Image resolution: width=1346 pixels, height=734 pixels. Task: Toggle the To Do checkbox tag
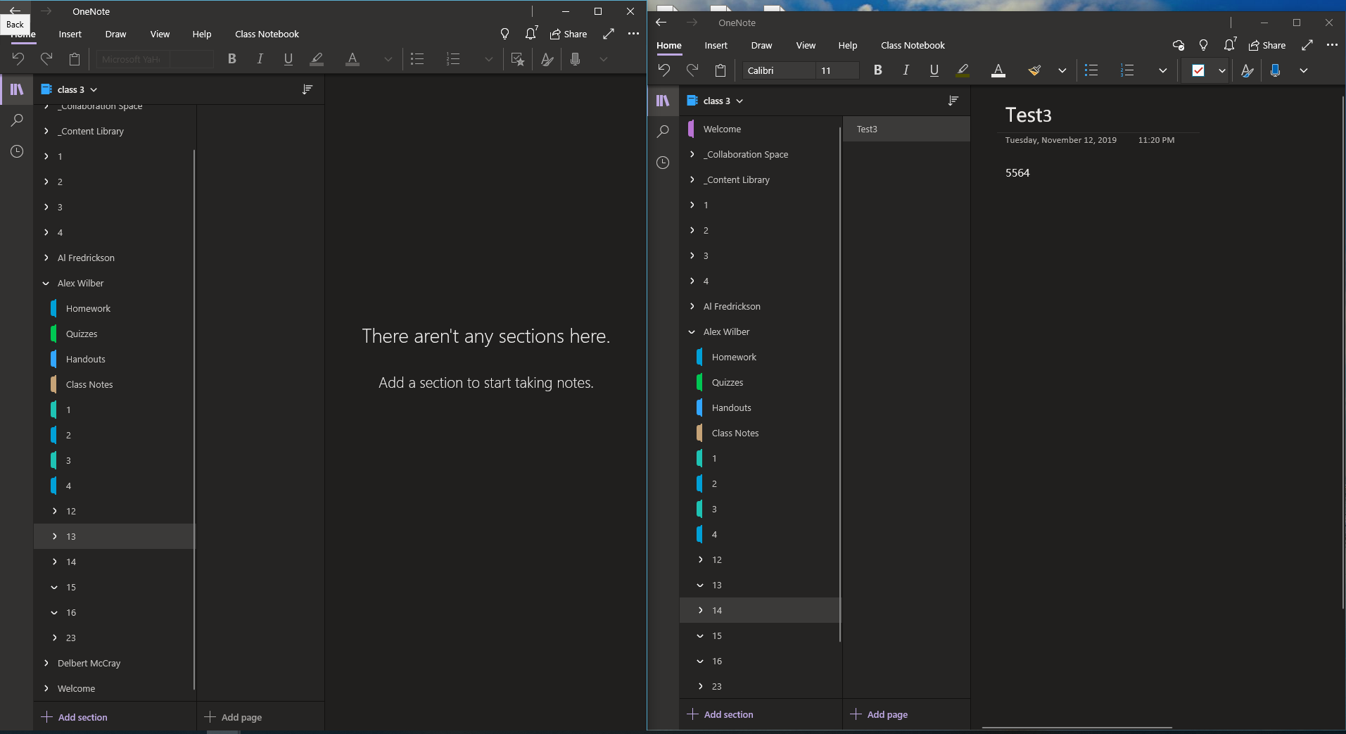tap(1198, 70)
